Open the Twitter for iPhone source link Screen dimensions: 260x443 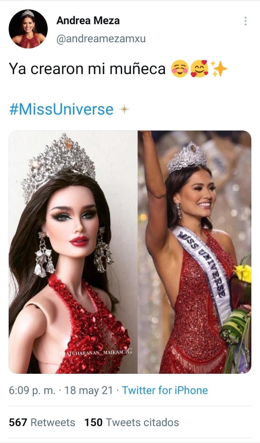pyautogui.click(x=165, y=390)
